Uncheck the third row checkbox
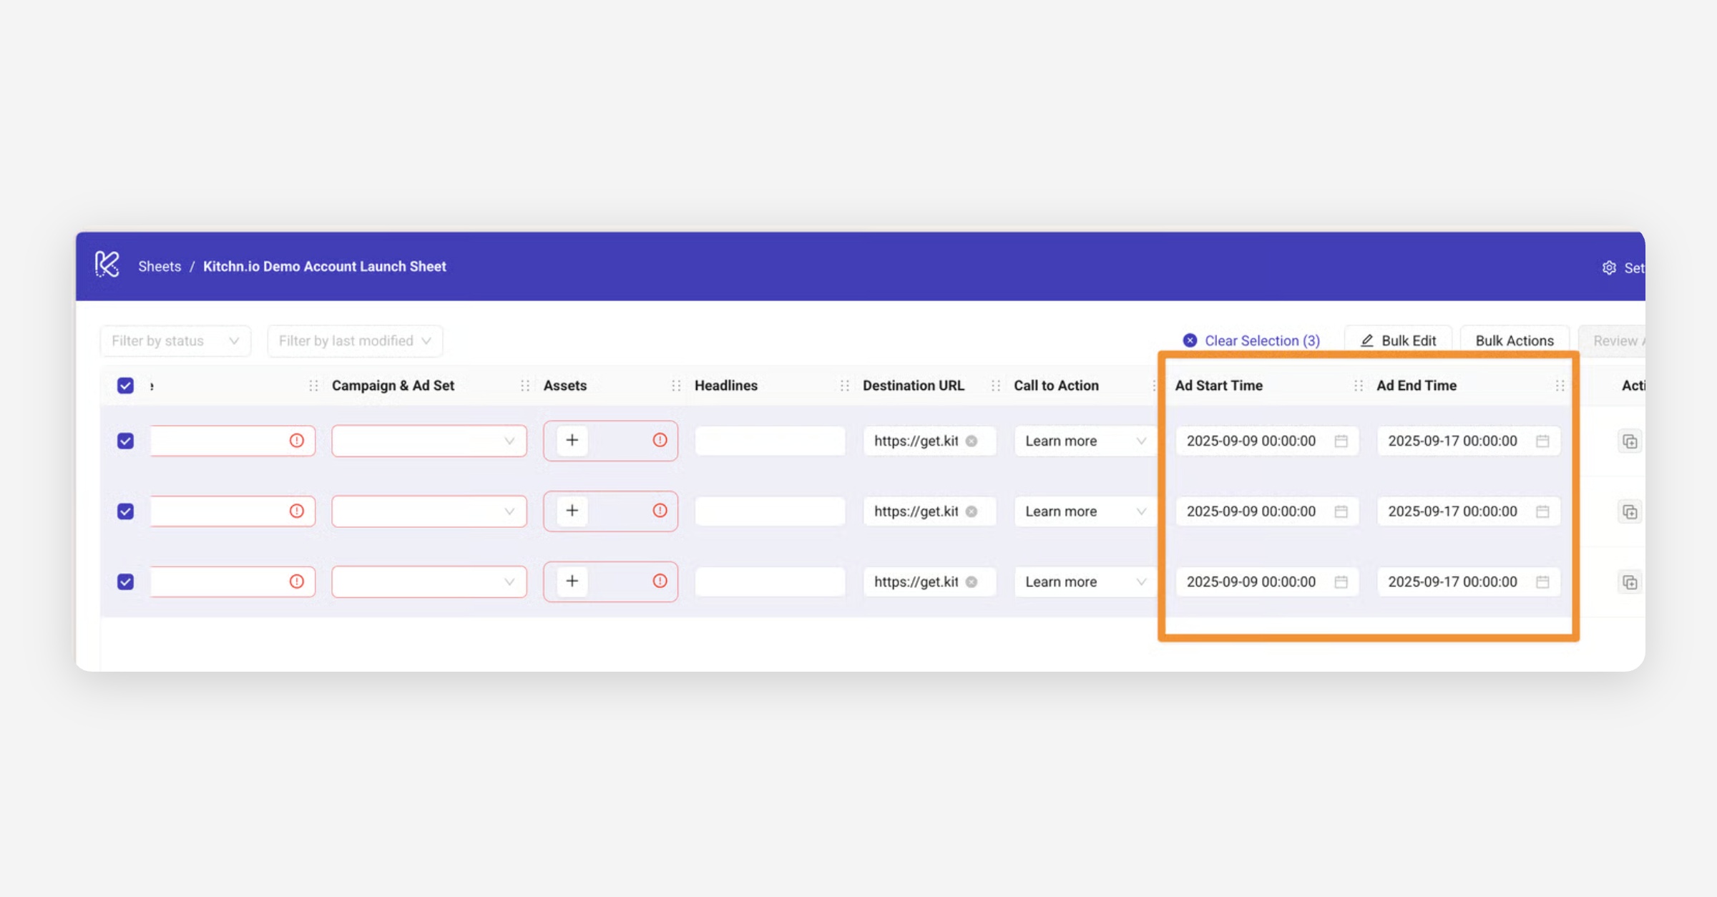 pyautogui.click(x=125, y=582)
